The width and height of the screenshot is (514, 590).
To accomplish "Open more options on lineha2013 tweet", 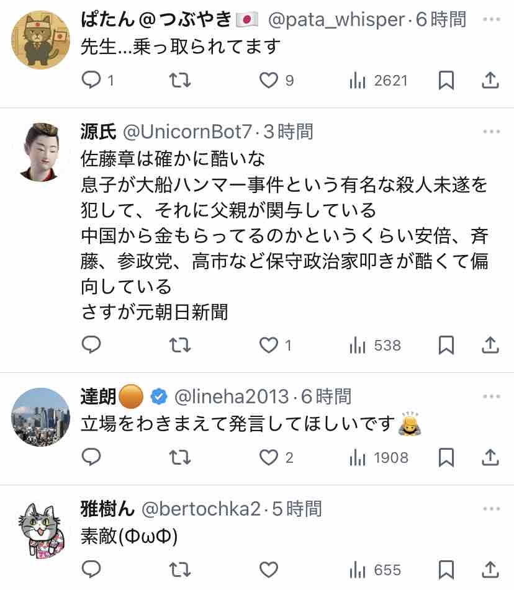I will click(x=492, y=396).
